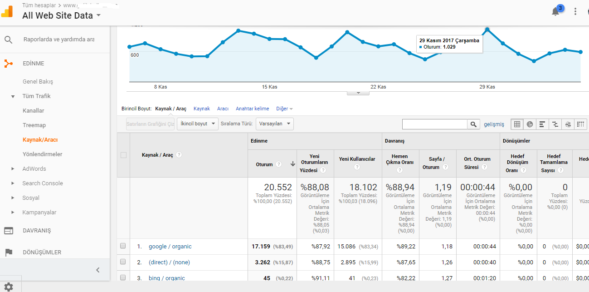Click the table filter search input field

[435, 124]
